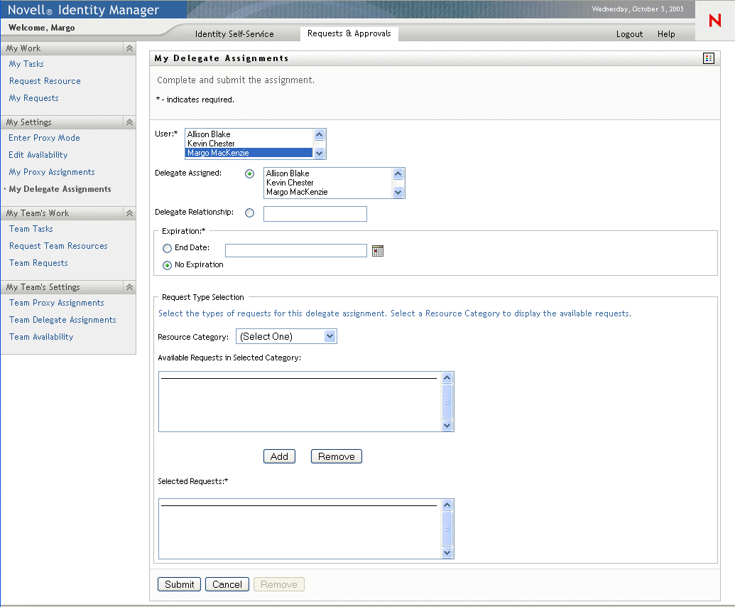Open Team Availability link
The image size is (735, 607).
click(41, 337)
